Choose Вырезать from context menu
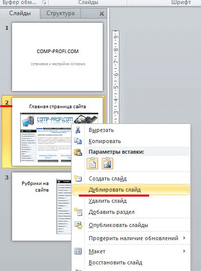Screen dimensions: 201x271 click(x=131, y=130)
